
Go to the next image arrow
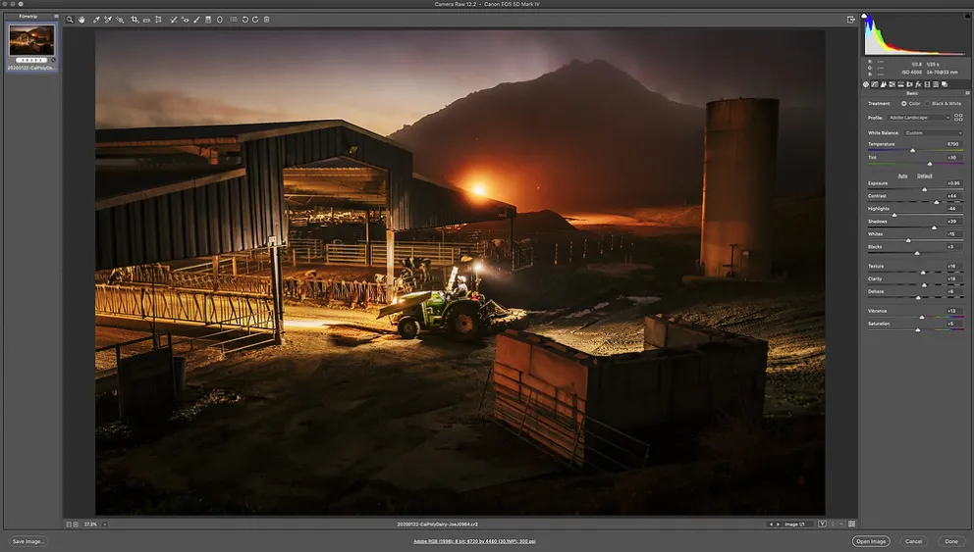click(x=778, y=525)
